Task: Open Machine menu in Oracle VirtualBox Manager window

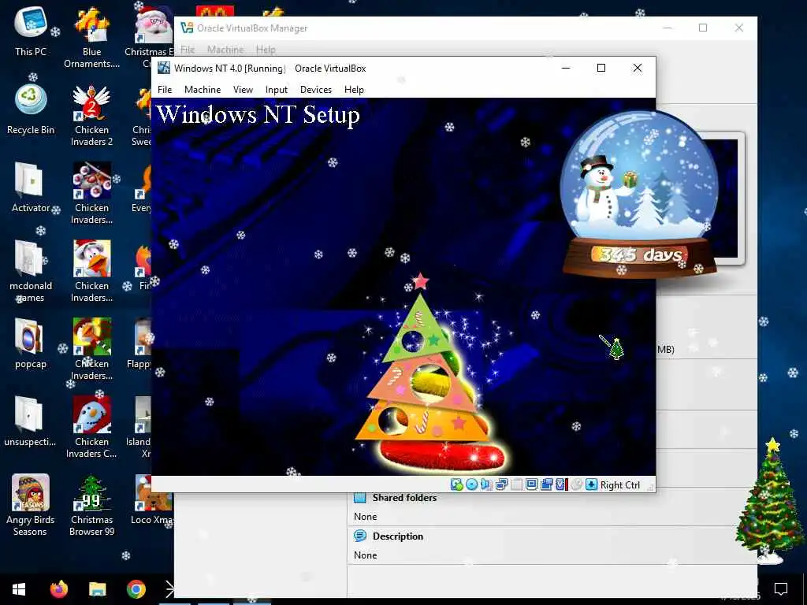Action: [x=225, y=50]
